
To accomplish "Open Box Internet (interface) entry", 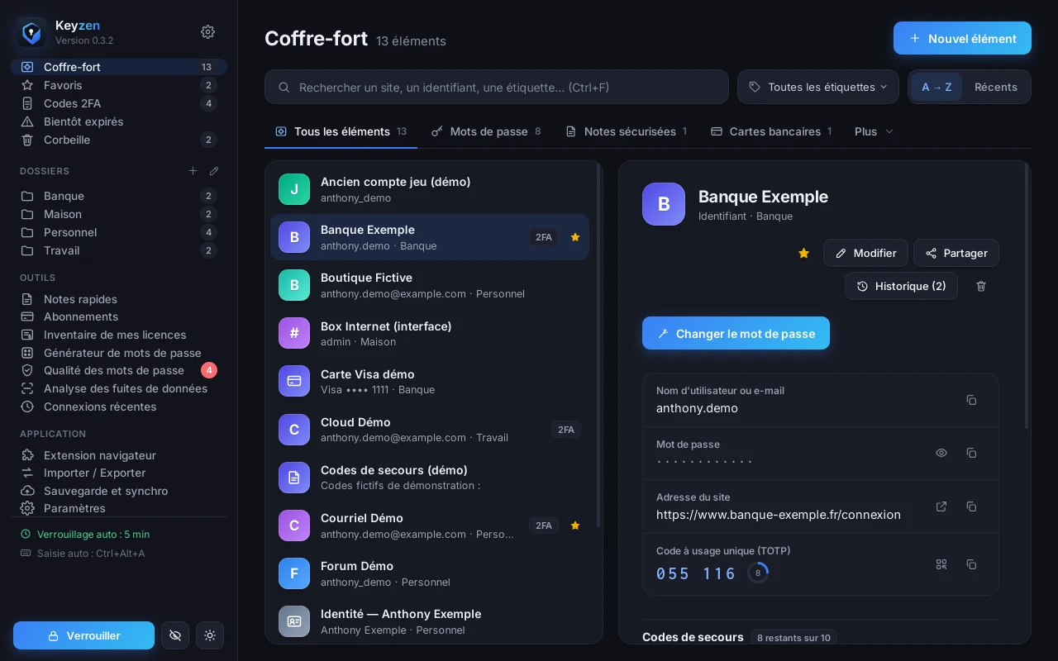I will 430,334.
